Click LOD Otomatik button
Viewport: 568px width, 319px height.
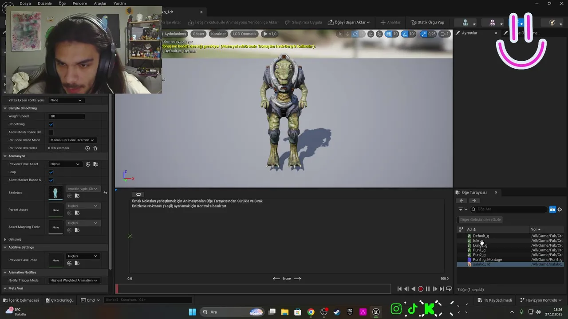(x=245, y=34)
